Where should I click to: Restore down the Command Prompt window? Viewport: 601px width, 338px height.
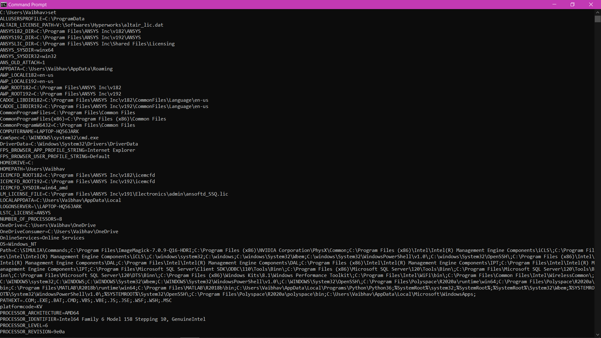click(573, 4)
